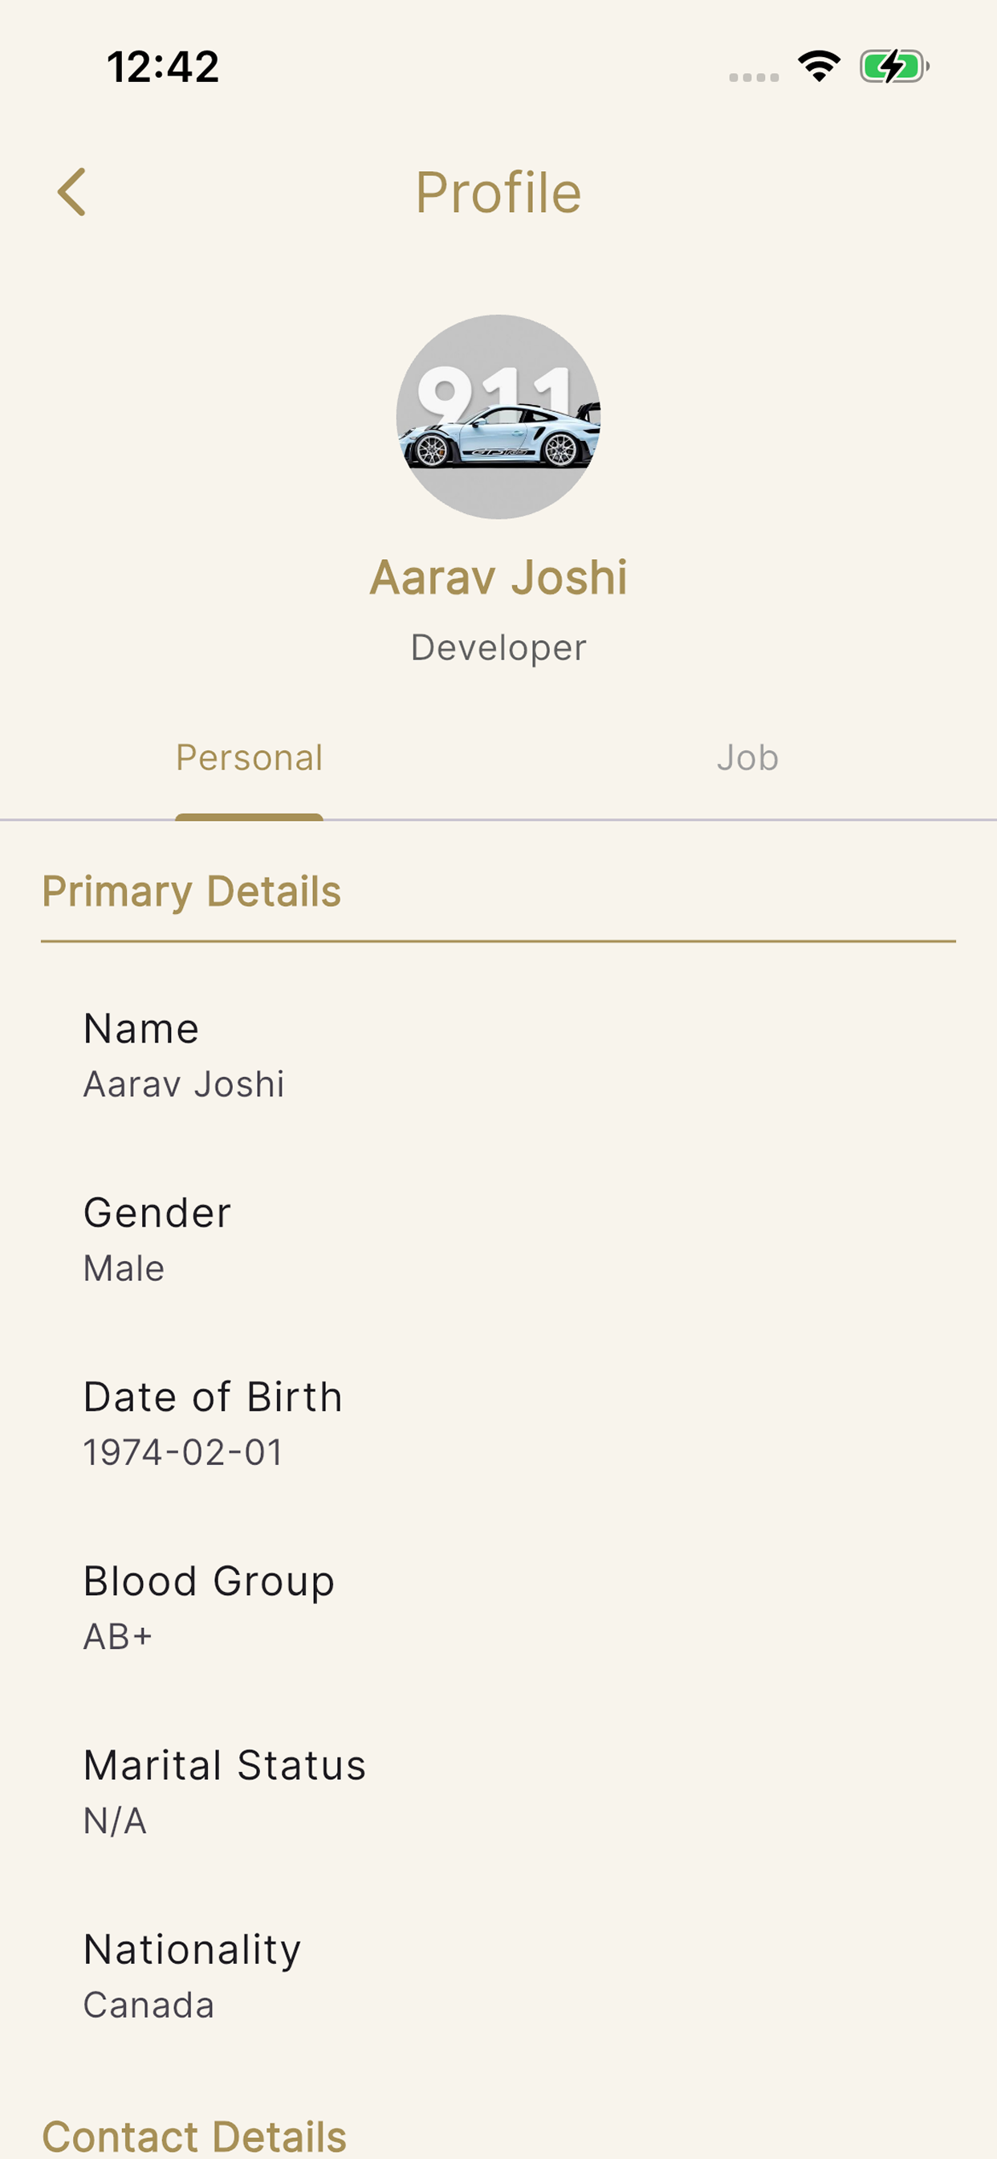This screenshot has width=997, height=2159.
Task: Tap the battery charging icon
Action: pyautogui.click(x=894, y=66)
